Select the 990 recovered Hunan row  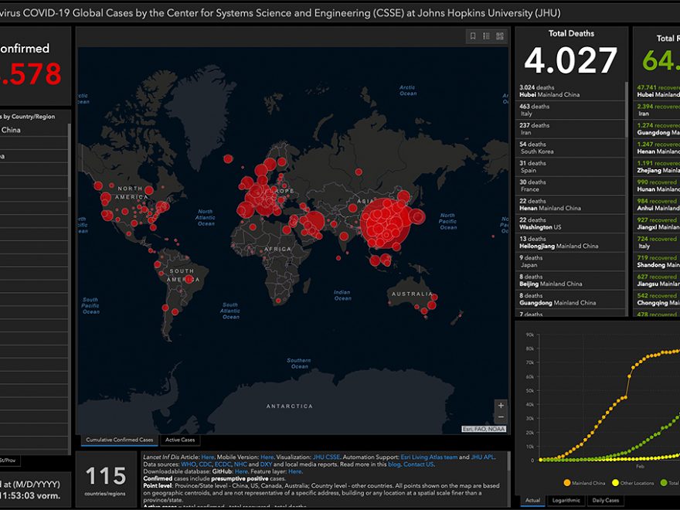point(657,185)
